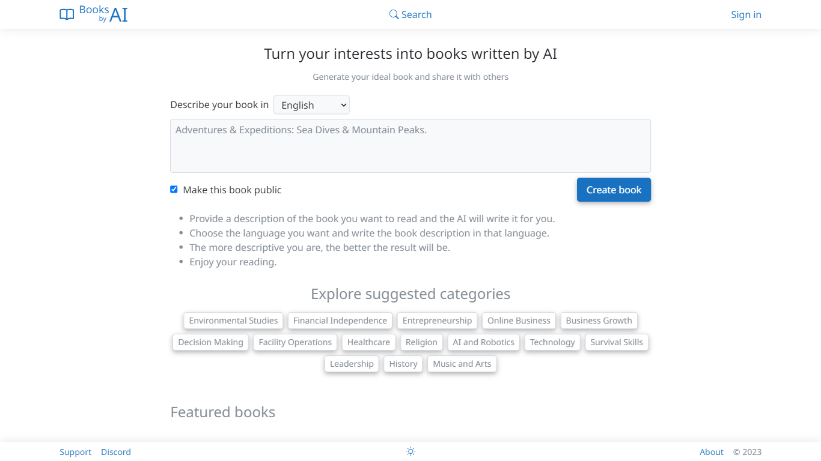Select the Survival Skills category tag
Image resolution: width=821 pixels, height=461 pixels.
coord(616,342)
